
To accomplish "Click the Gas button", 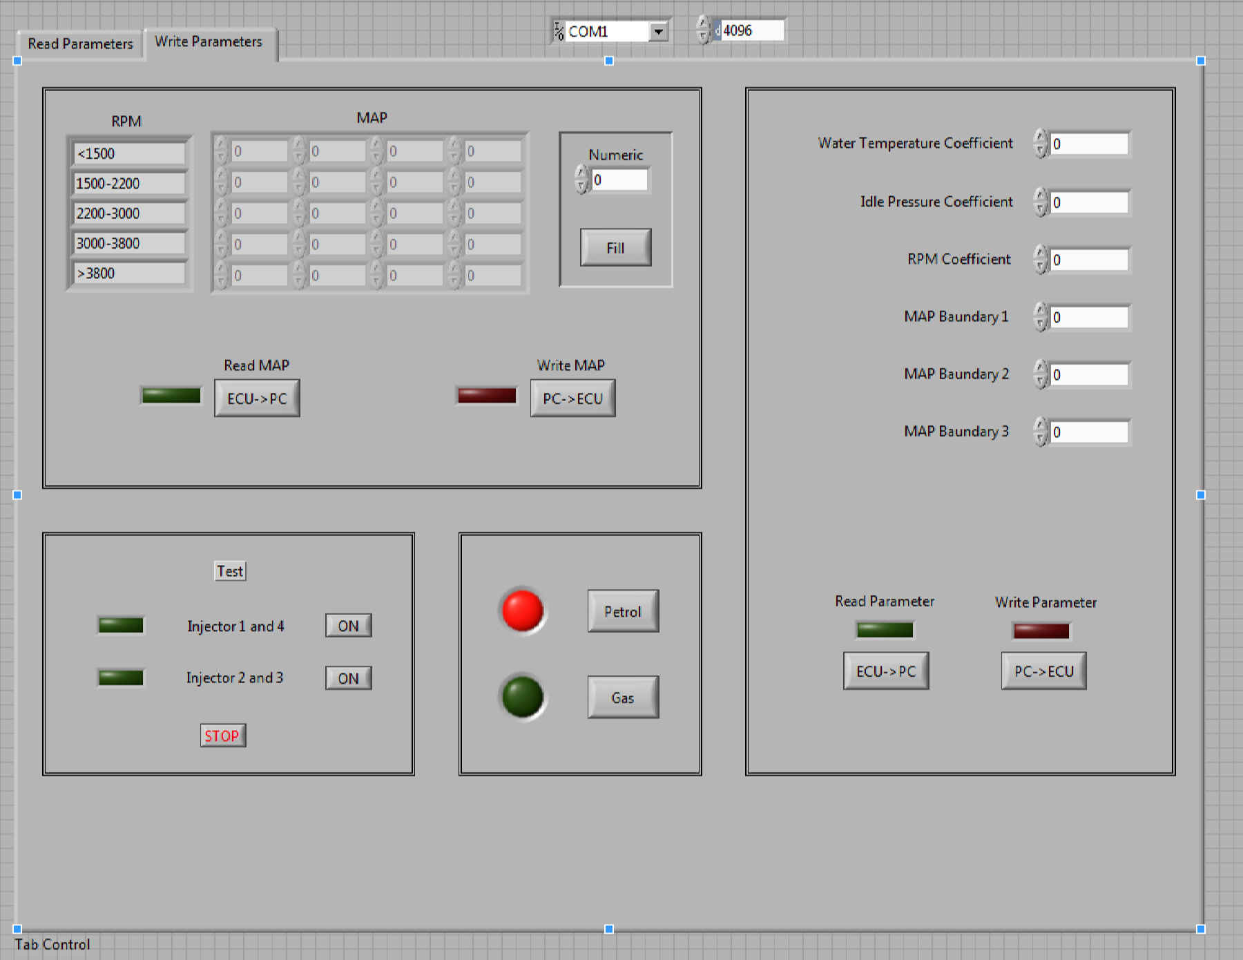I will pyautogui.click(x=623, y=698).
